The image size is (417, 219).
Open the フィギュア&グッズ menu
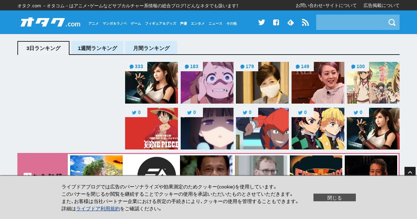coord(161,23)
